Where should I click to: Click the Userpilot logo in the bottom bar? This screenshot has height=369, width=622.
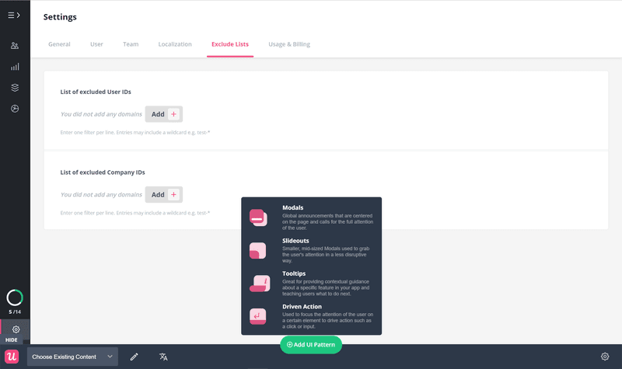[13, 357]
